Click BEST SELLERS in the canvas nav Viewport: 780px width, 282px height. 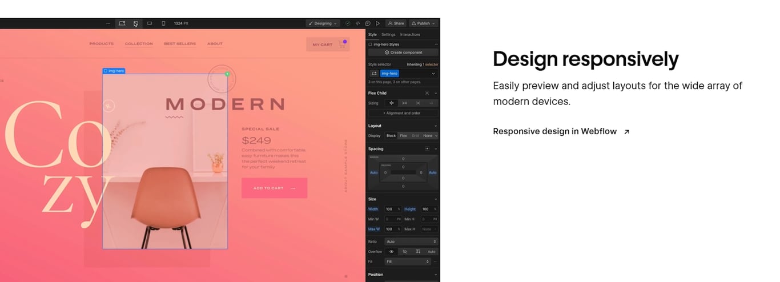pos(180,44)
